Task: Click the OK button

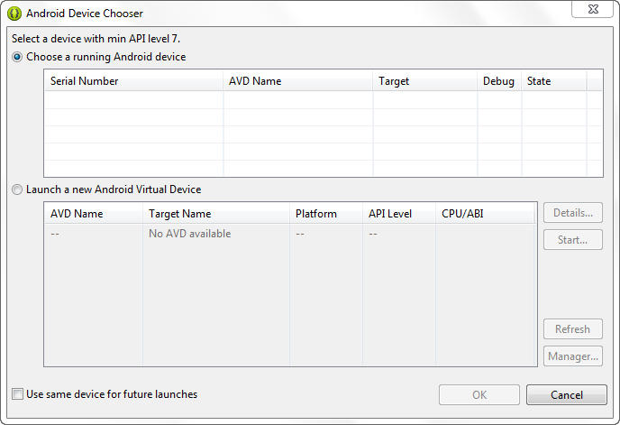Action: coord(479,395)
